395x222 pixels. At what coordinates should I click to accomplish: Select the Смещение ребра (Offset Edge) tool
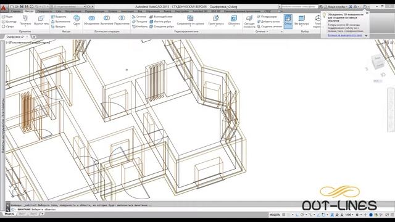162,27
